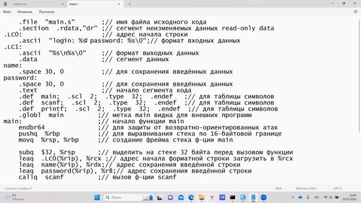Click the '.section .rdata,"dr"' line
The width and height of the screenshot is (361, 203).
pos(58,28)
